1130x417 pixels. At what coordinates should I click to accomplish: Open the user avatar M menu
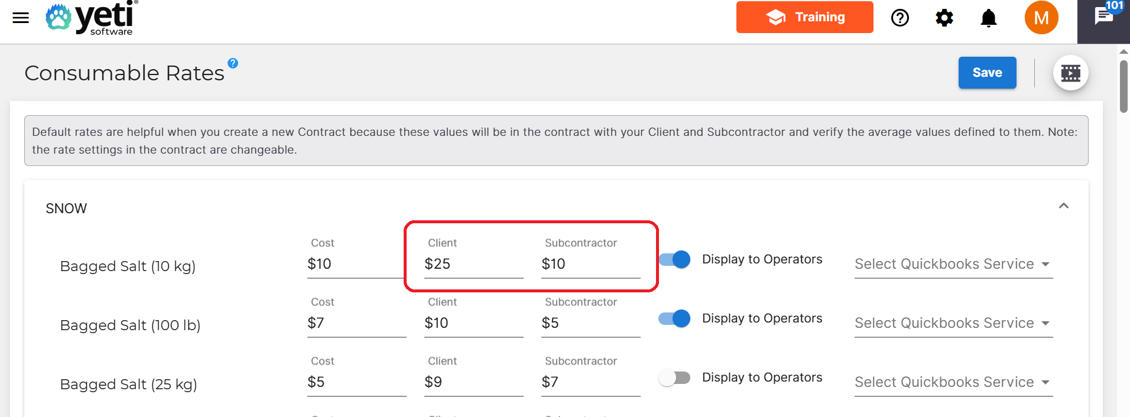click(1041, 18)
